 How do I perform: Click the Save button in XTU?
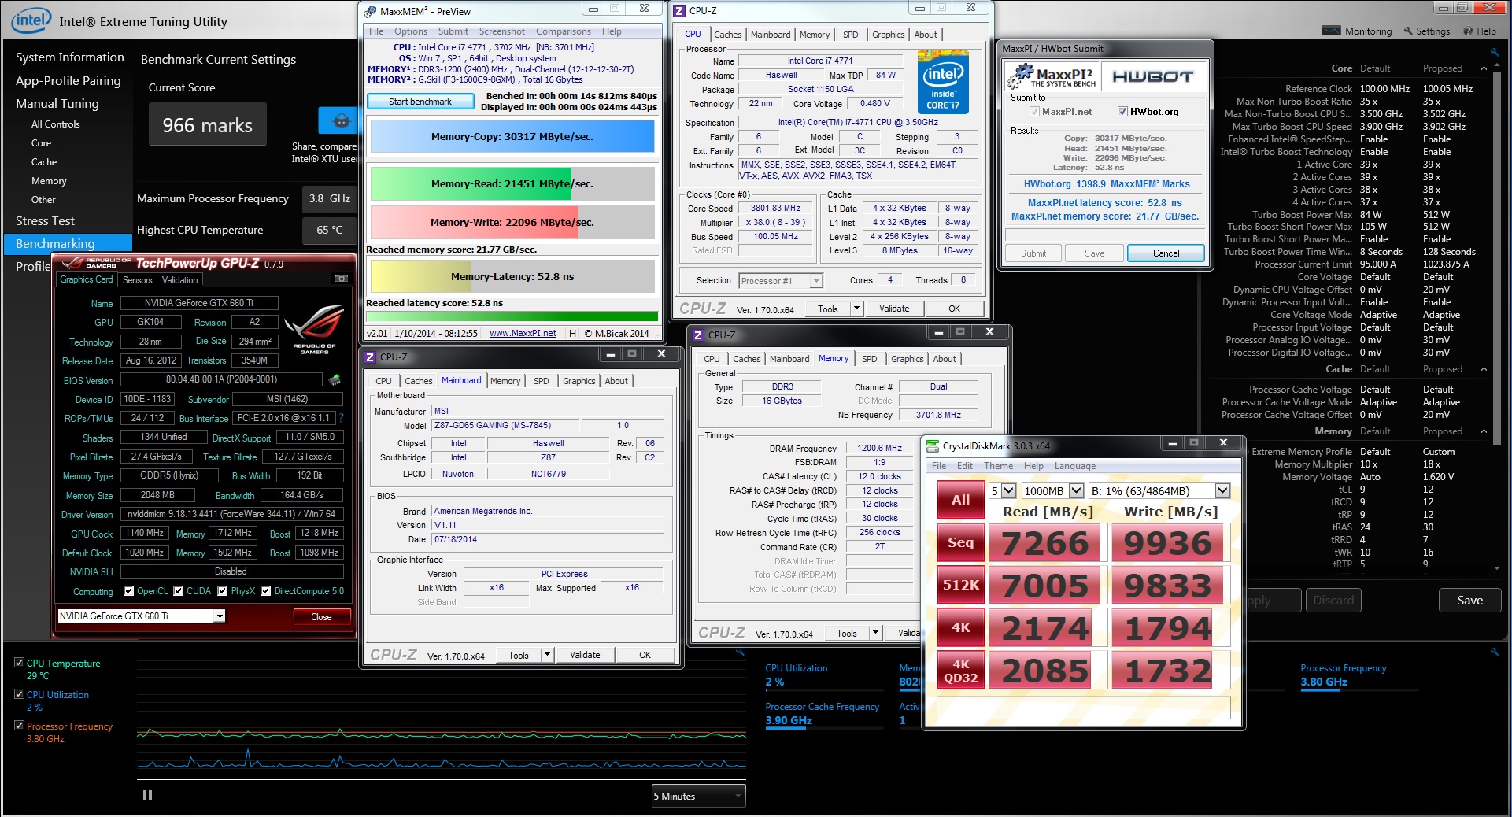(1469, 600)
